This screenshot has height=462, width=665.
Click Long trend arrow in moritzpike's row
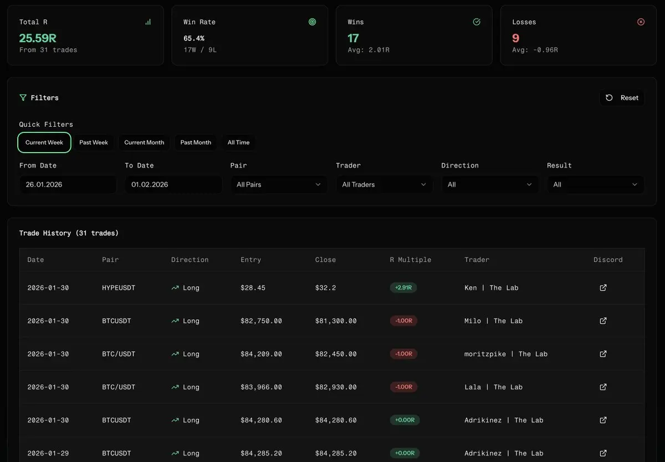coord(175,354)
